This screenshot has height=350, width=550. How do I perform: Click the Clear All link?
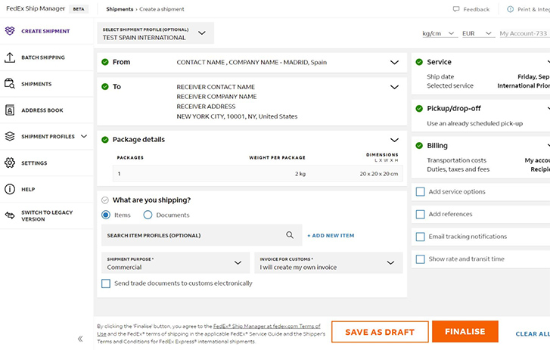point(533,334)
